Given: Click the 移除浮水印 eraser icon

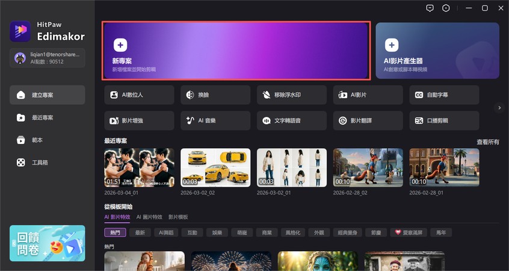Looking at the screenshot, I should point(267,95).
